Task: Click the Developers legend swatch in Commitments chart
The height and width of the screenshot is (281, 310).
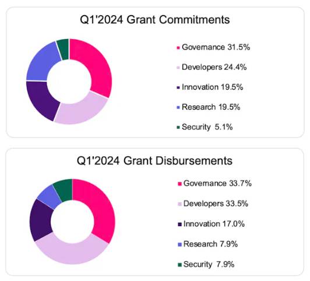Action: pyautogui.click(x=178, y=68)
